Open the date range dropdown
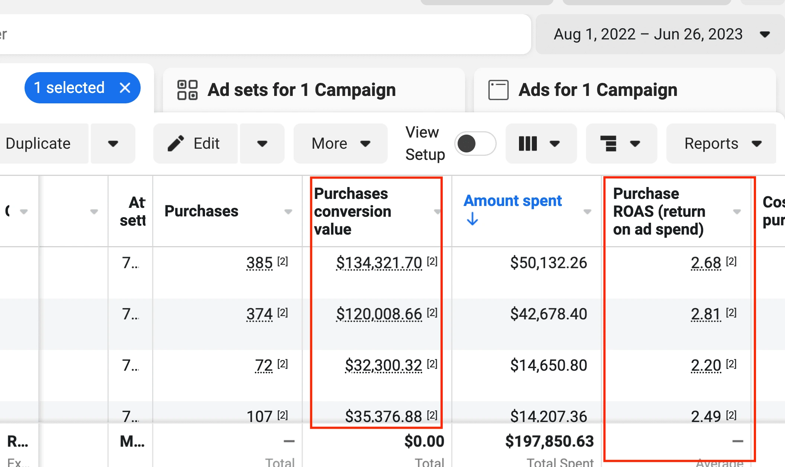Image resolution: width=785 pixels, height=467 pixels. tap(660, 34)
